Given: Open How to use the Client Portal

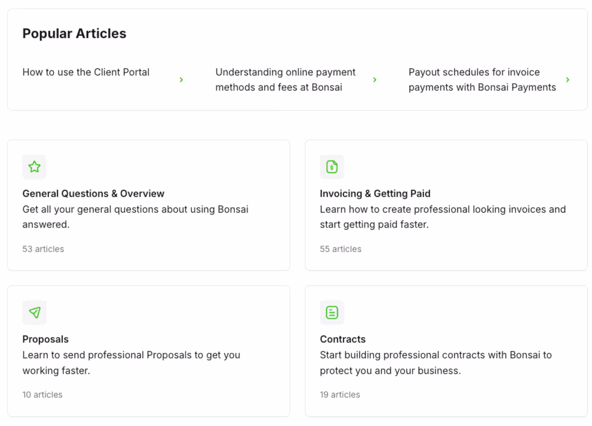Looking at the screenshot, I should click(86, 72).
